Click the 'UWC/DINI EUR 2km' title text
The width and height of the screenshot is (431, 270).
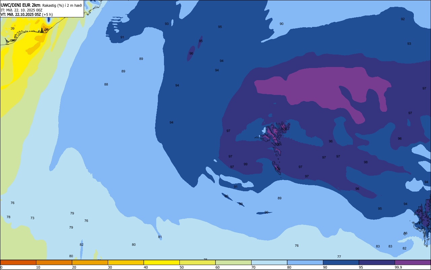coord(21,5)
